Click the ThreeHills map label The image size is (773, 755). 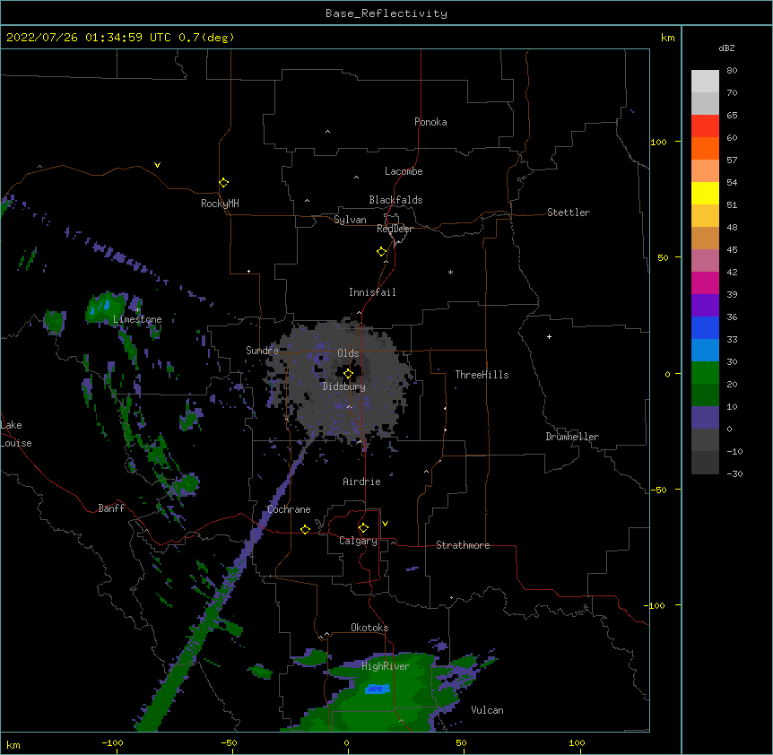pyautogui.click(x=482, y=375)
